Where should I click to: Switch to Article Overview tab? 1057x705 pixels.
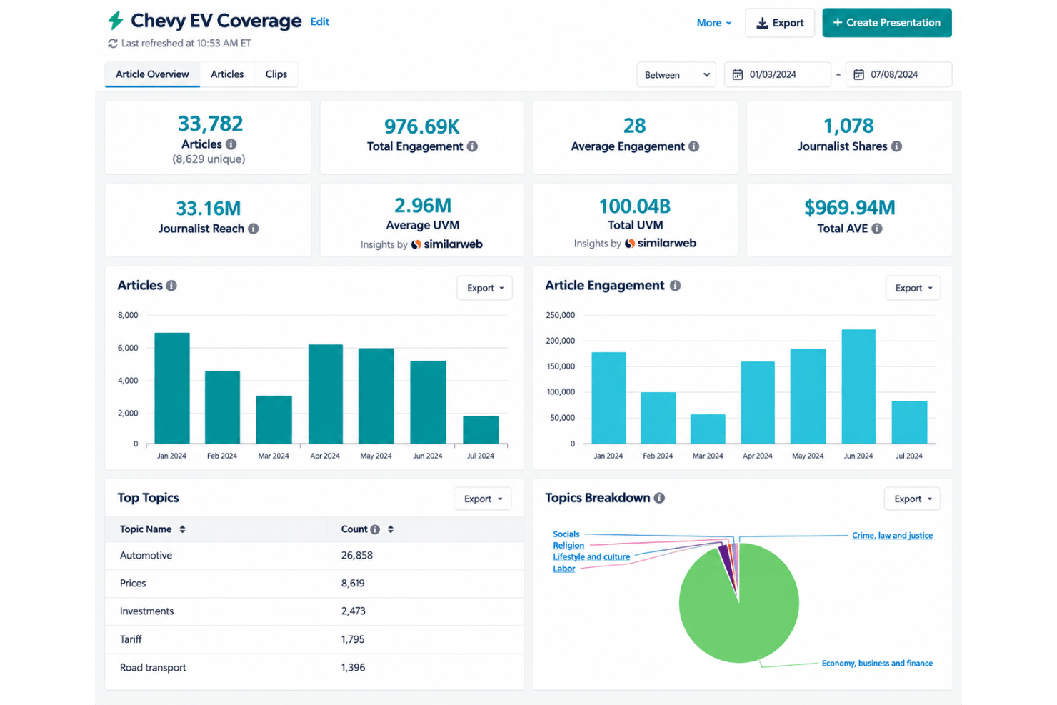tap(152, 74)
